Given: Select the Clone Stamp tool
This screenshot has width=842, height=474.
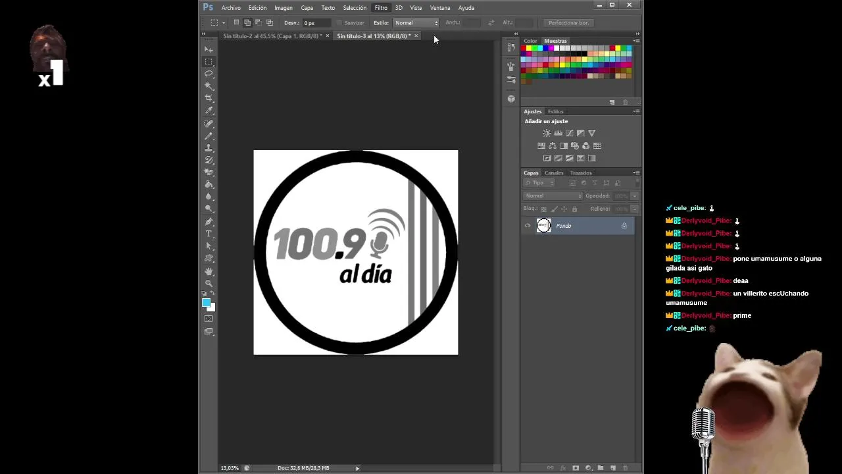Looking at the screenshot, I should click(x=209, y=147).
